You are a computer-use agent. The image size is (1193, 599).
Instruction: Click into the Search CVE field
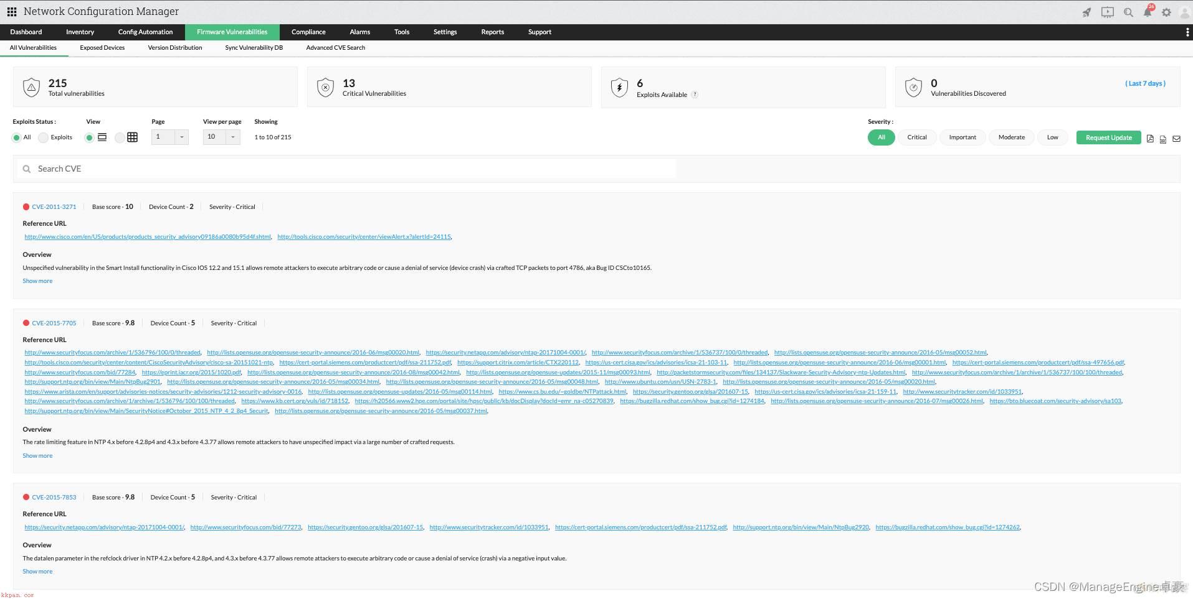[346, 169]
